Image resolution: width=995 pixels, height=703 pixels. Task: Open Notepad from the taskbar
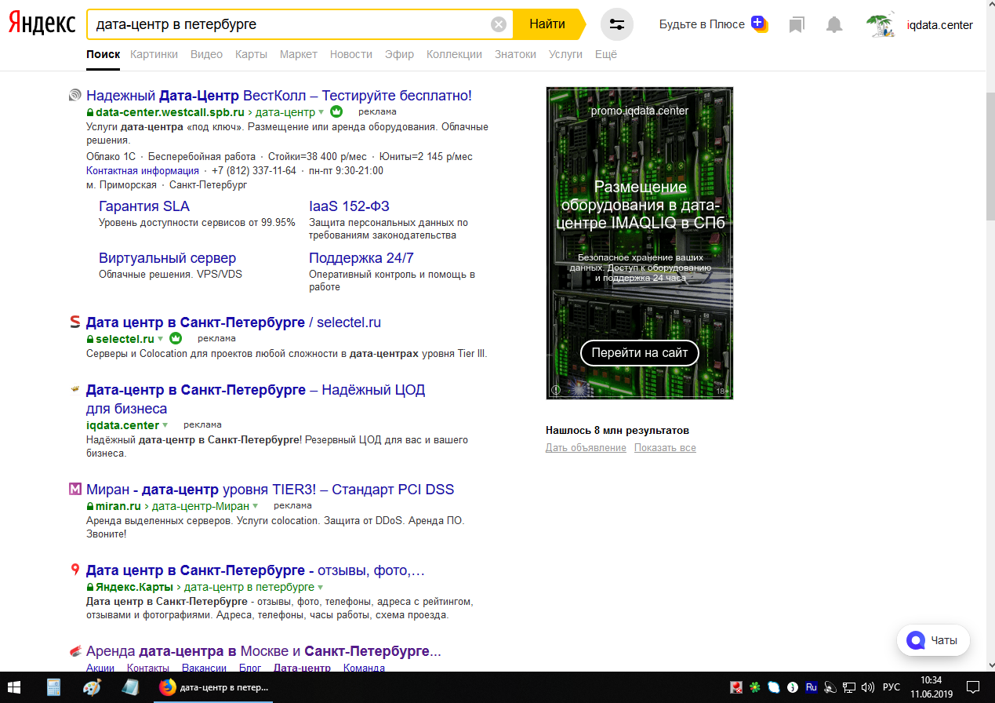point(130,687)
